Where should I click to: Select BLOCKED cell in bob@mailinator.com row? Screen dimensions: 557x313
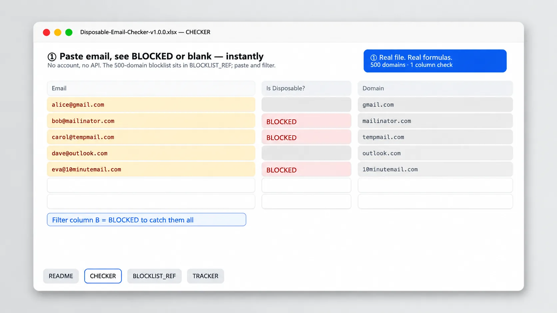click(306, 121)
